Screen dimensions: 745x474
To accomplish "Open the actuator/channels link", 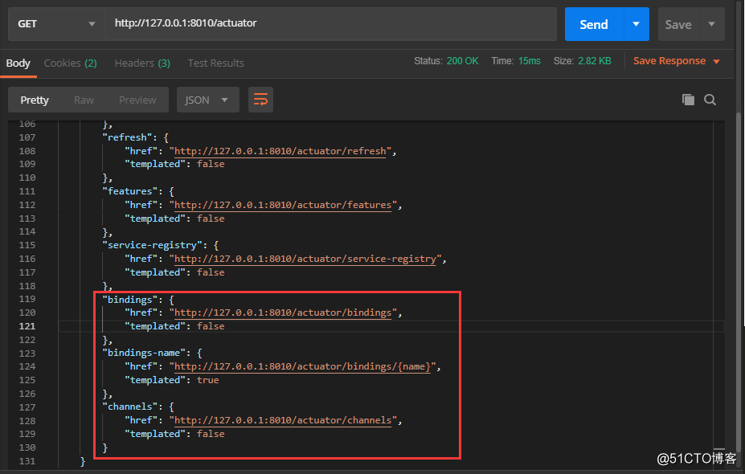I will pyautogui.click(x=283, y=420).
